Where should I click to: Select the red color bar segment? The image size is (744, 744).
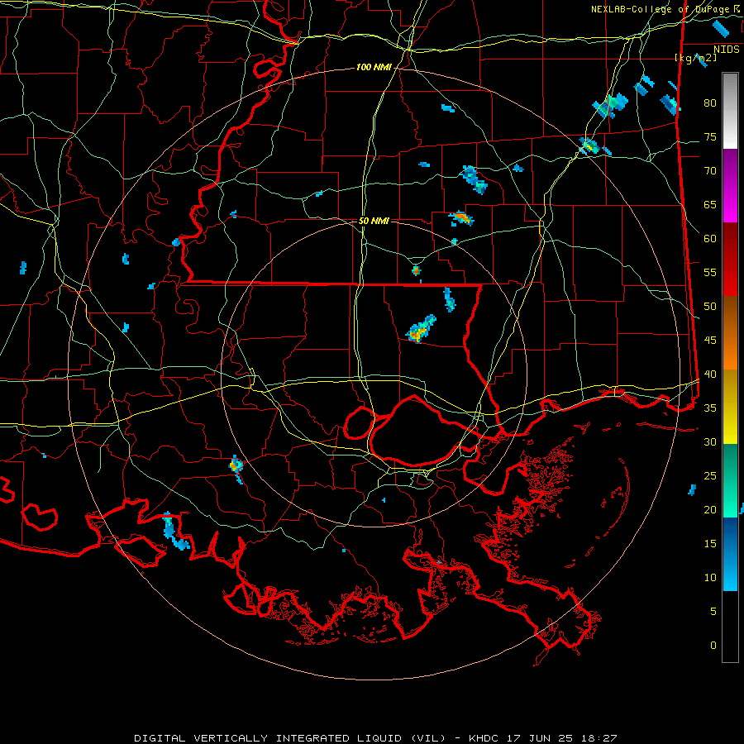(x=730, y=260)
